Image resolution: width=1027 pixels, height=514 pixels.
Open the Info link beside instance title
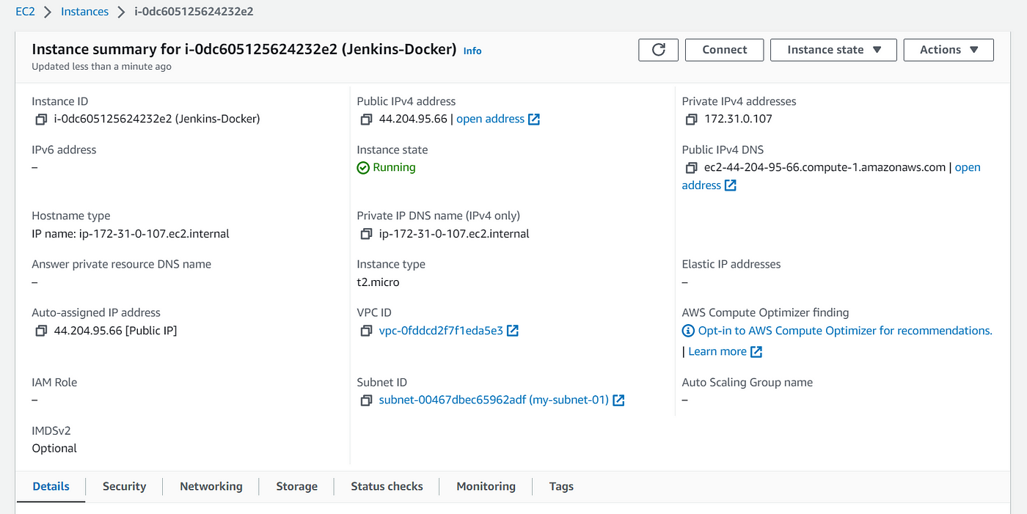[472, 51]
